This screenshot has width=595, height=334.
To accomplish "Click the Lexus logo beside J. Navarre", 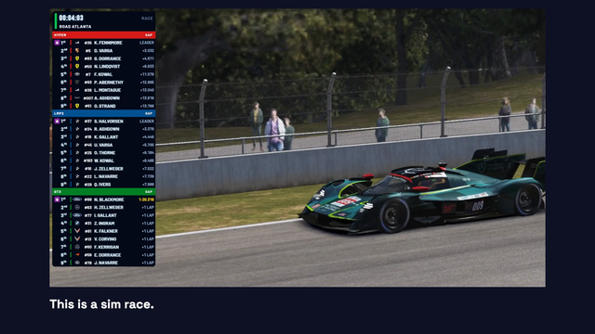I will [77, 263].
